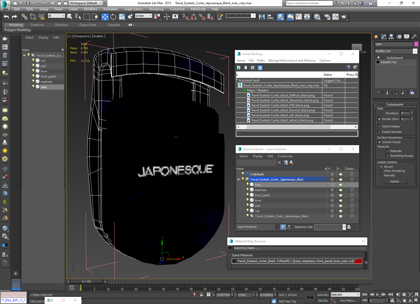Open Paths menu in Asset Tracking
Viewport: 420px width, 304px height.
click(261, 61)
